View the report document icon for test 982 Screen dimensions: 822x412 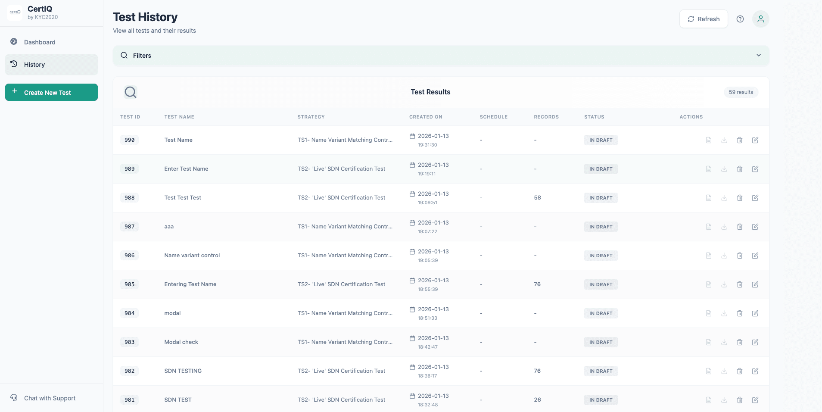click(709, 371)
